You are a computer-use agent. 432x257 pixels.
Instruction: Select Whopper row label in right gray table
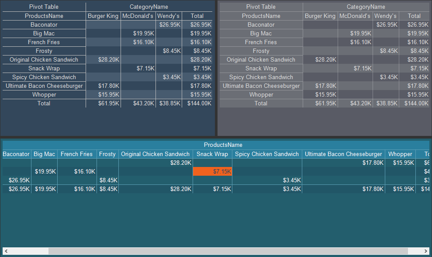(x=261, y=94)
